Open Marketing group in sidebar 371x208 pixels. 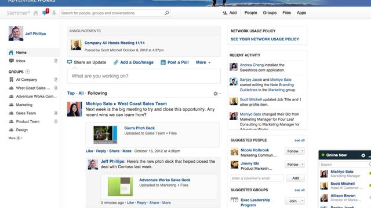coord(24,105)
